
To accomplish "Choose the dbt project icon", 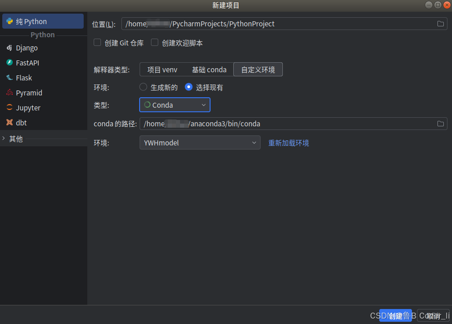I will click(x=10, y=122).
